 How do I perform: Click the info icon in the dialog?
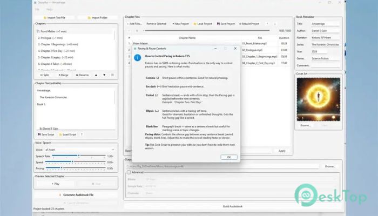(137, 58)
